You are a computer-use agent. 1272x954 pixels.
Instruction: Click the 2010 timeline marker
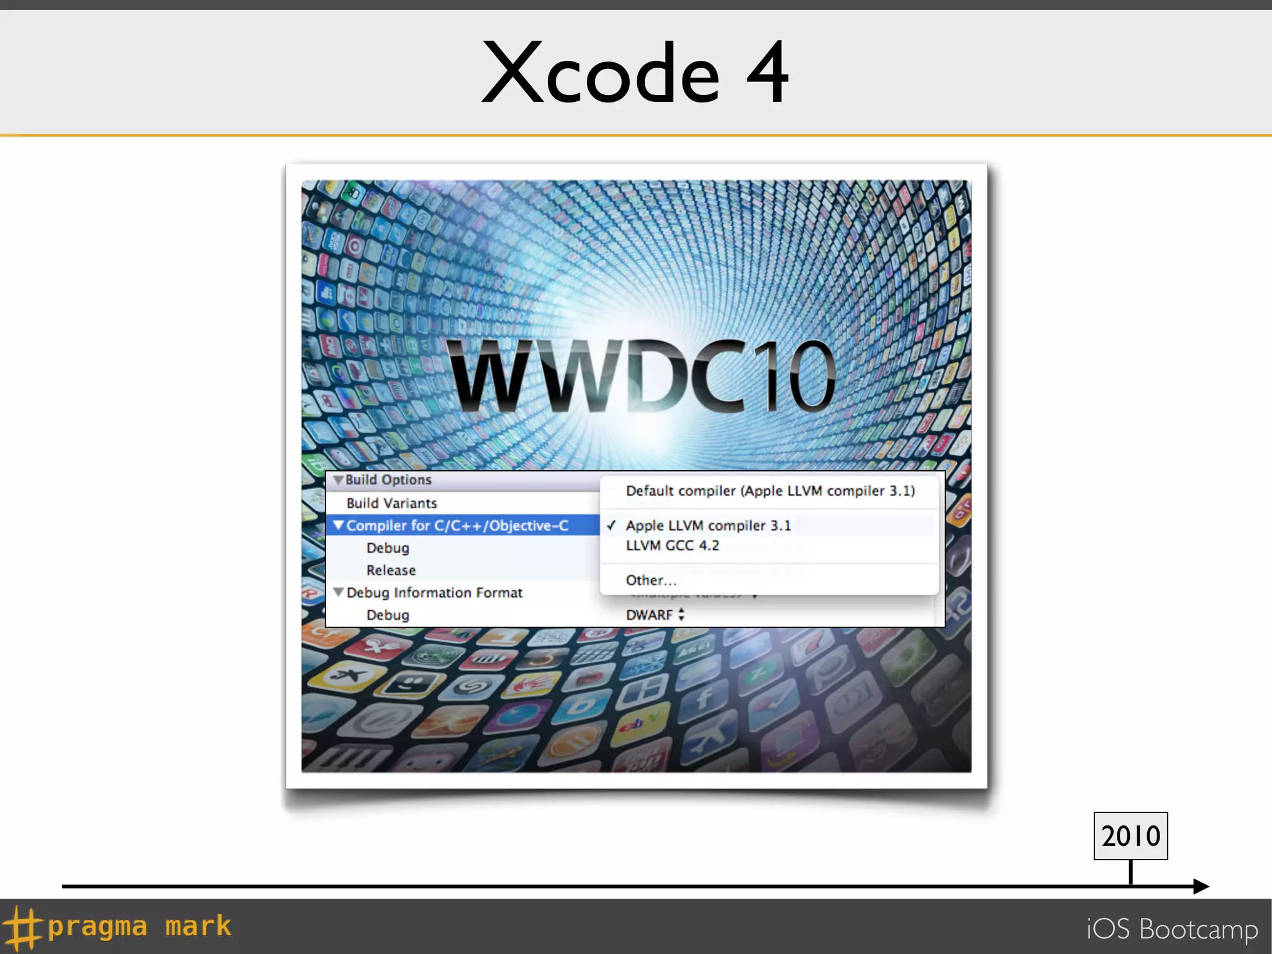(x=1130, y=836)
